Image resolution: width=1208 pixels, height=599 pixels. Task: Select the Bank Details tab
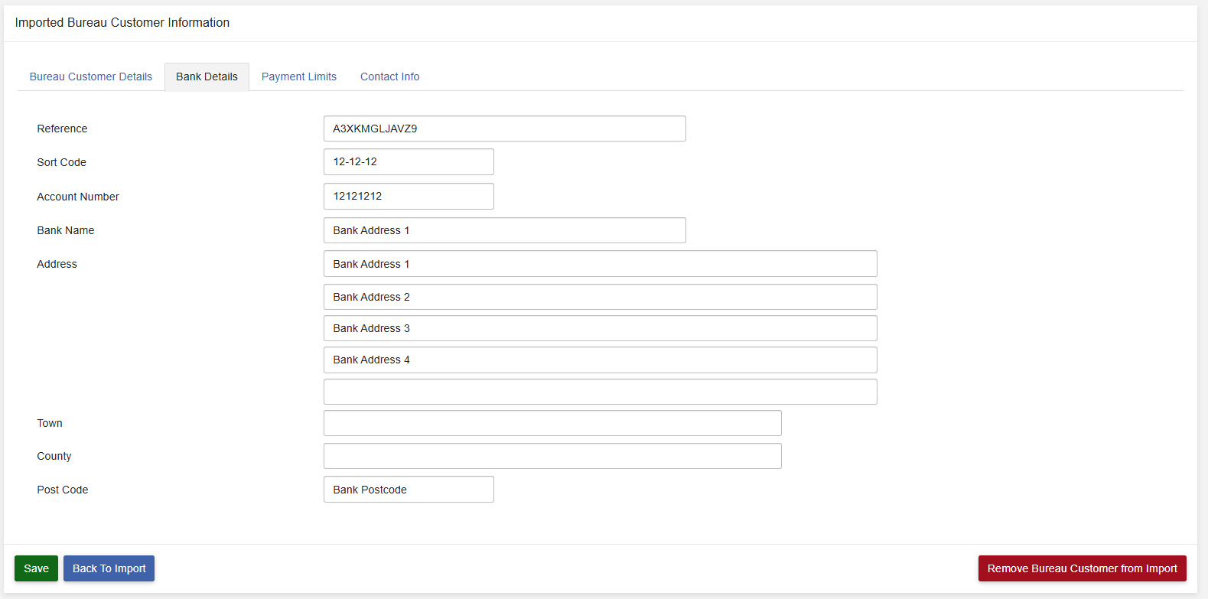point(207,77)
